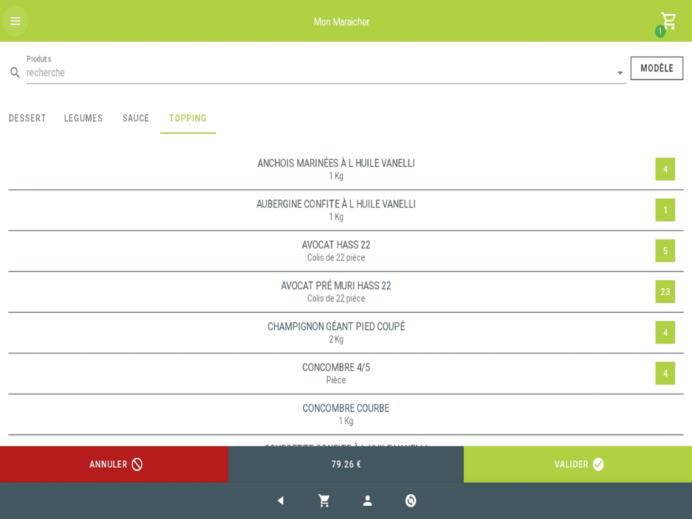This screenshot has height=519, width=692.
Task: Select the Avocat Hass 22 product
Action: 346,251
